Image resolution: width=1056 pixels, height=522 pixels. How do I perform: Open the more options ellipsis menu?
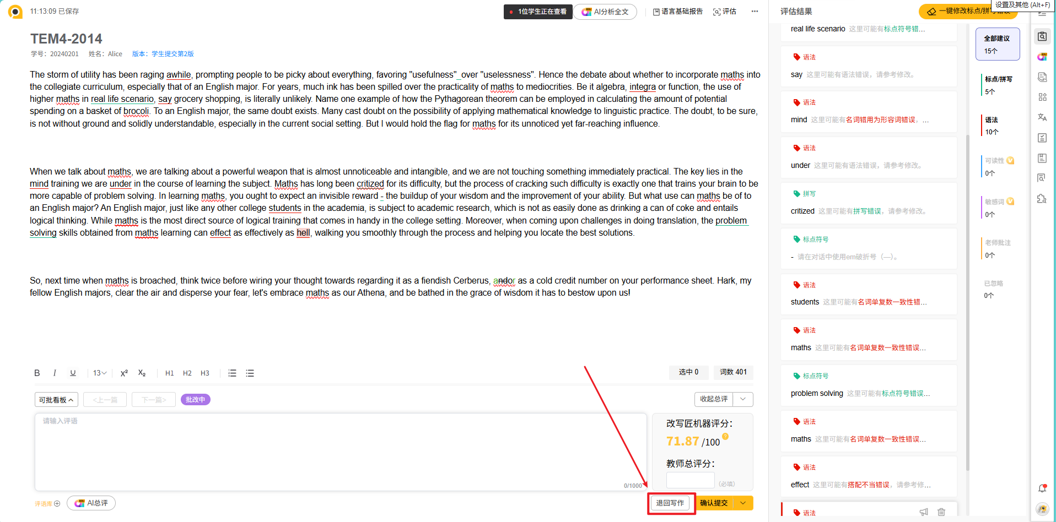755,12
